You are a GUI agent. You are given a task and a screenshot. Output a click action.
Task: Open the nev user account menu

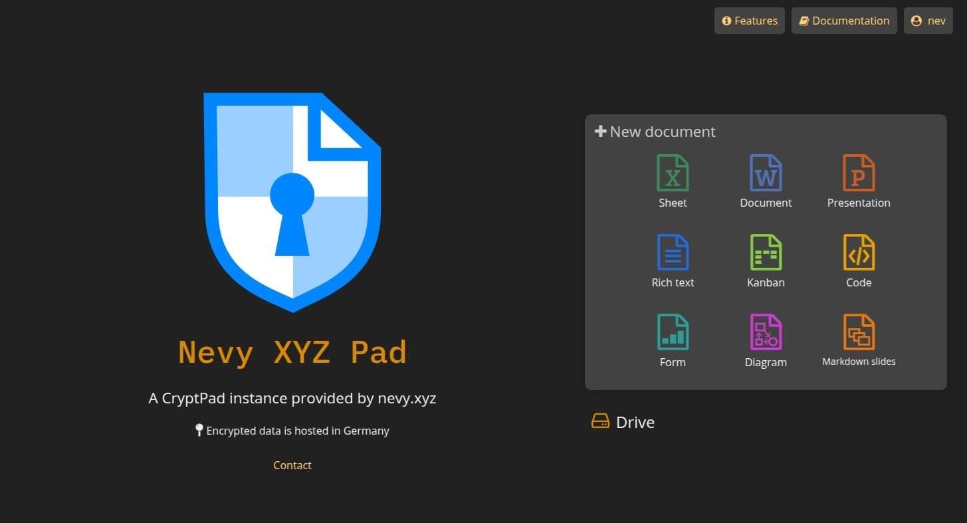(928, 21)
